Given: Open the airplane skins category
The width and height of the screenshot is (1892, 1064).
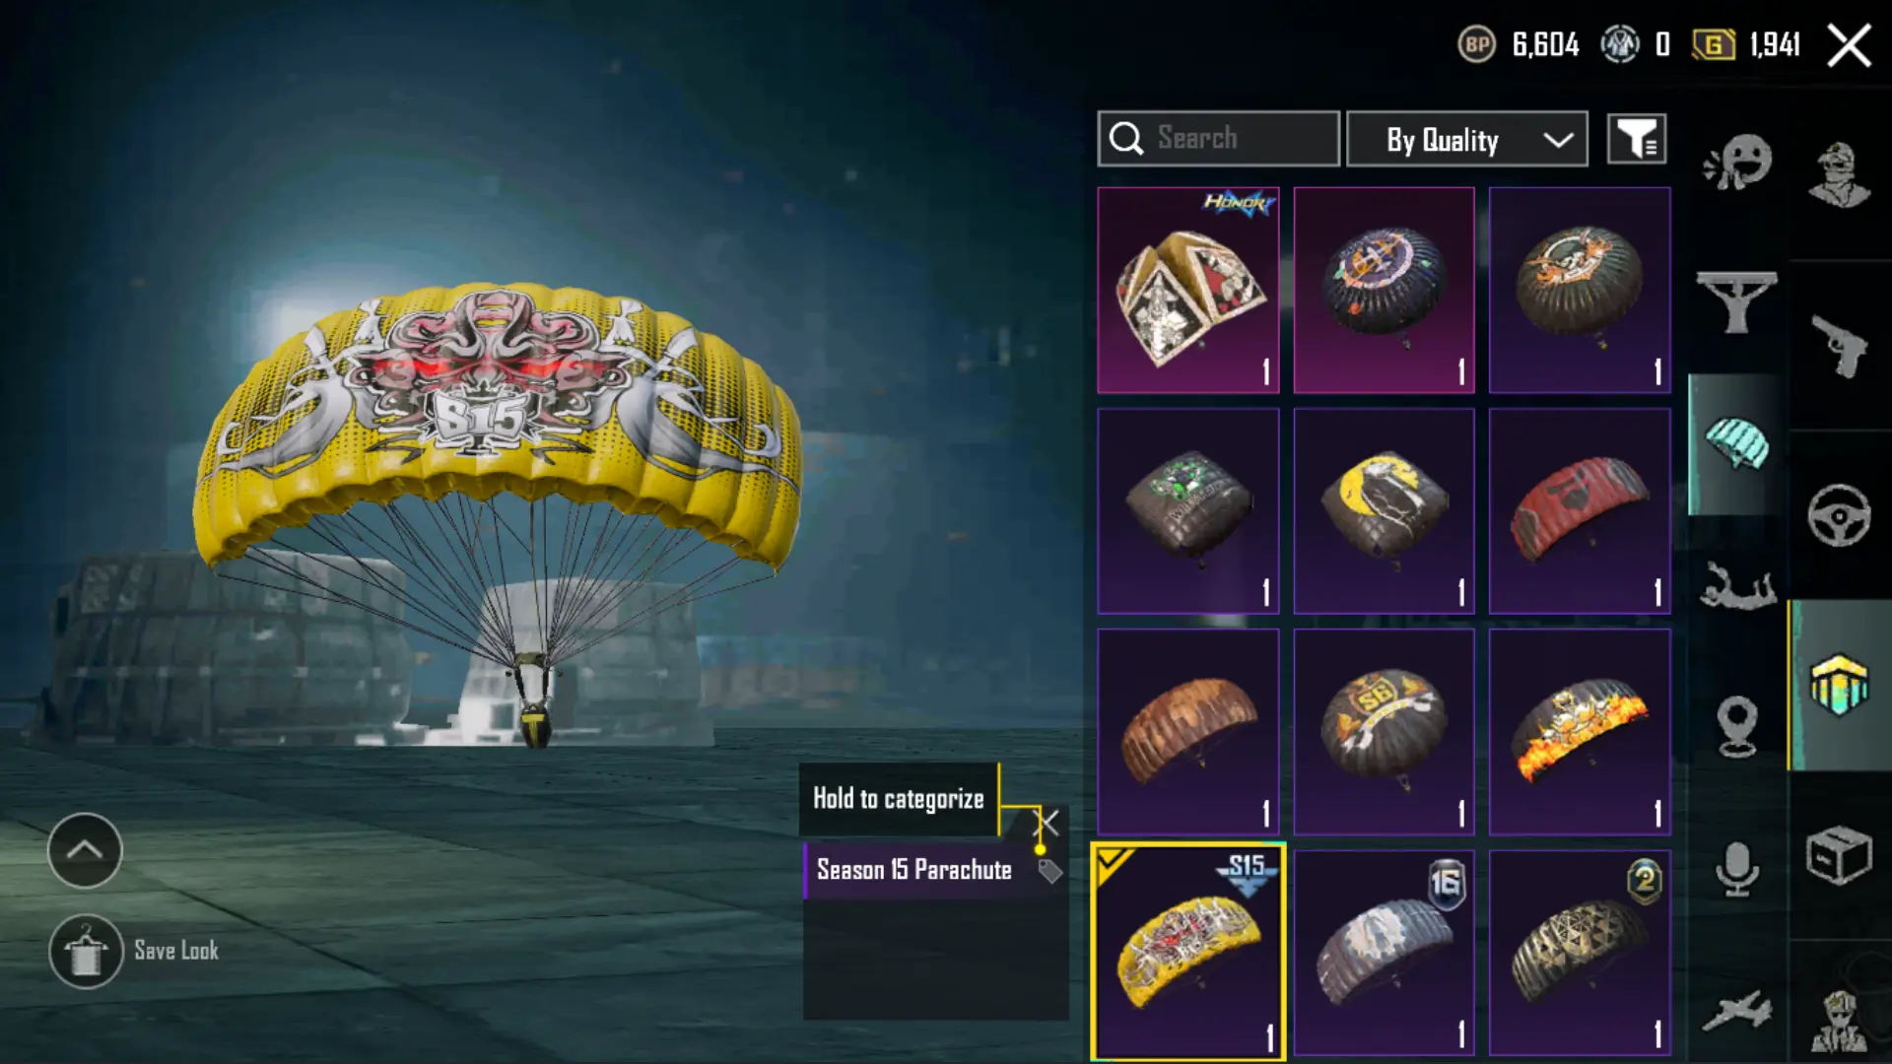Looking at the screenshot, I should 1737,1011.
